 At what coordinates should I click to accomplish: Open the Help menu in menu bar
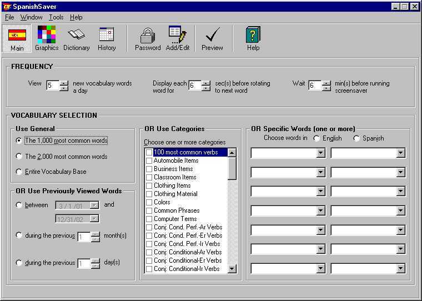76,17
